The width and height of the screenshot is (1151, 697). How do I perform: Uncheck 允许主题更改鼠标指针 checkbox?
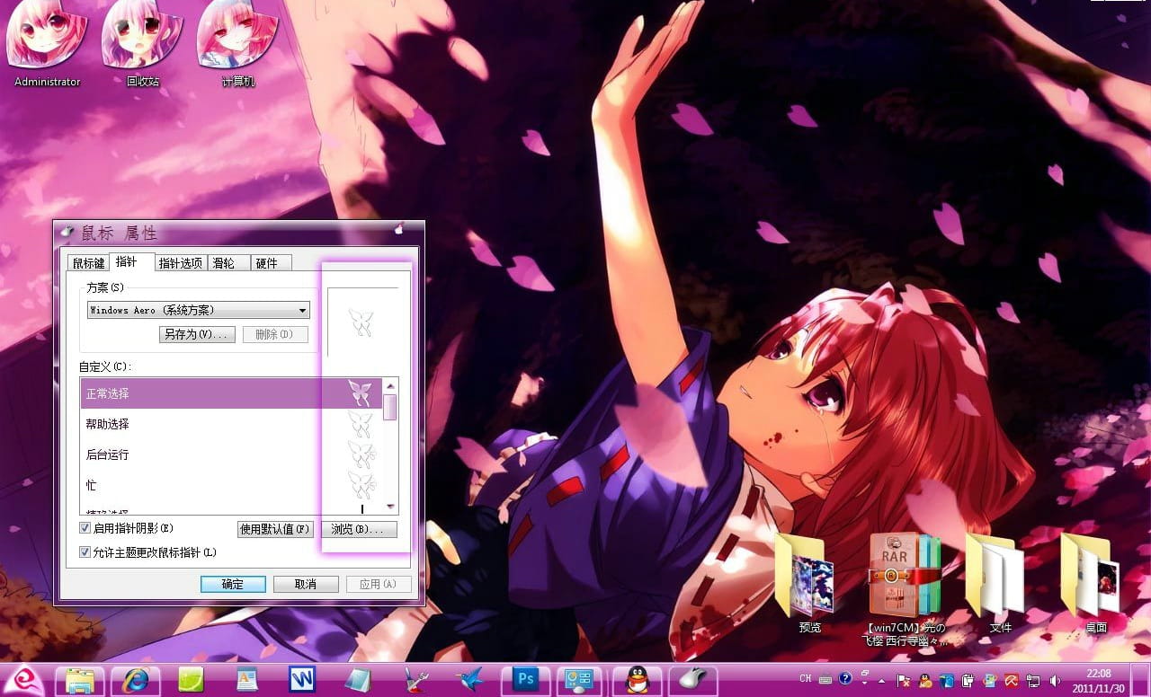(85, 552)
